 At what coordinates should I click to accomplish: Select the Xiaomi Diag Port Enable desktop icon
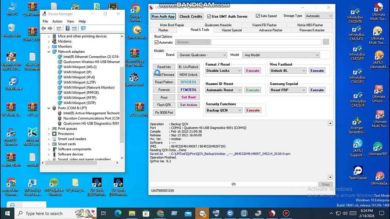tap(134, 57)
